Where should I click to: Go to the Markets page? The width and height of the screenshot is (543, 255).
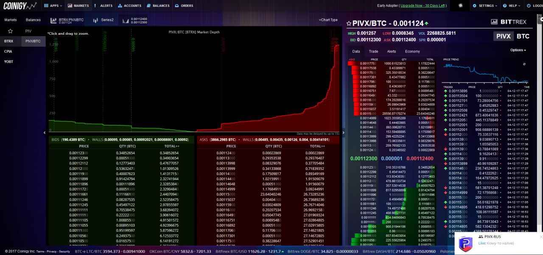pyautogui.click(x=78, y=6)
